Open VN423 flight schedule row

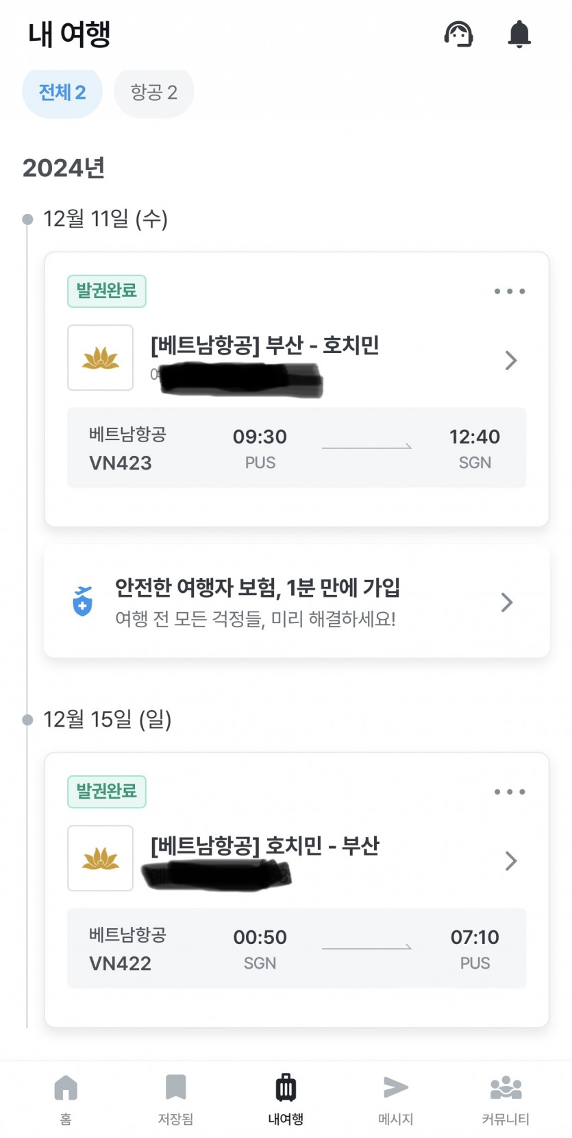pos(297,448)
